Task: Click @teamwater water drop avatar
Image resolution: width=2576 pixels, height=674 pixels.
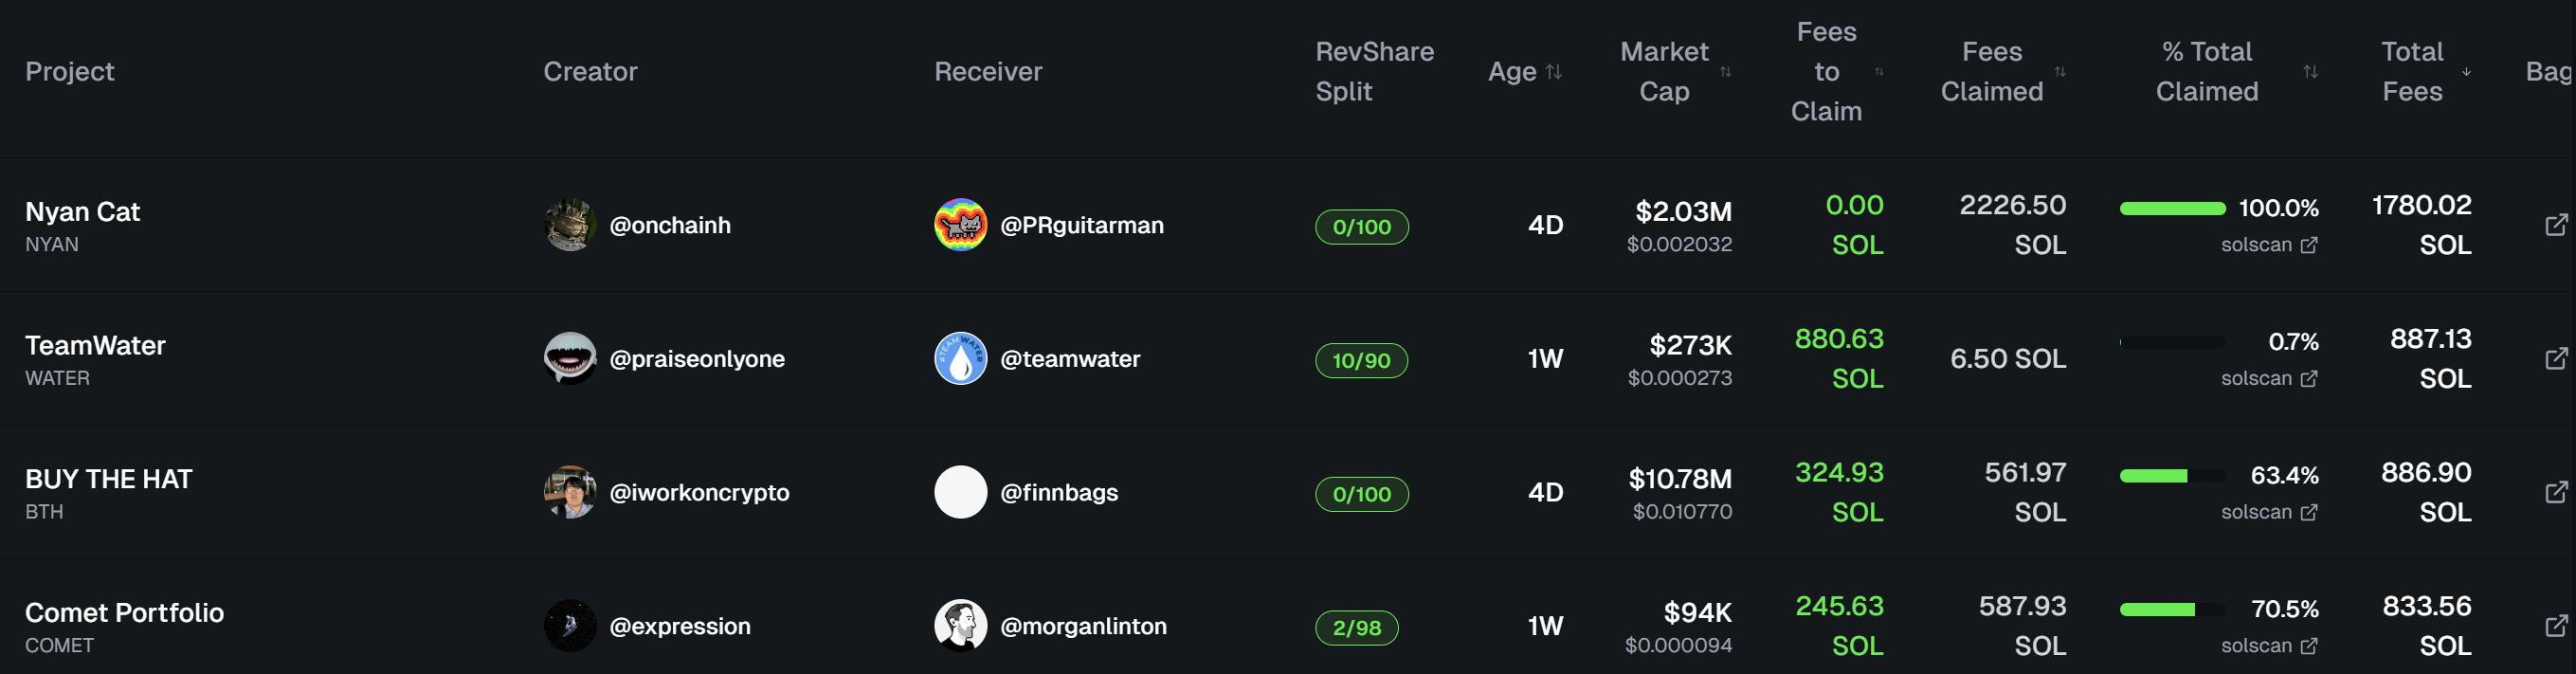Action: click(x=960, y=358)
